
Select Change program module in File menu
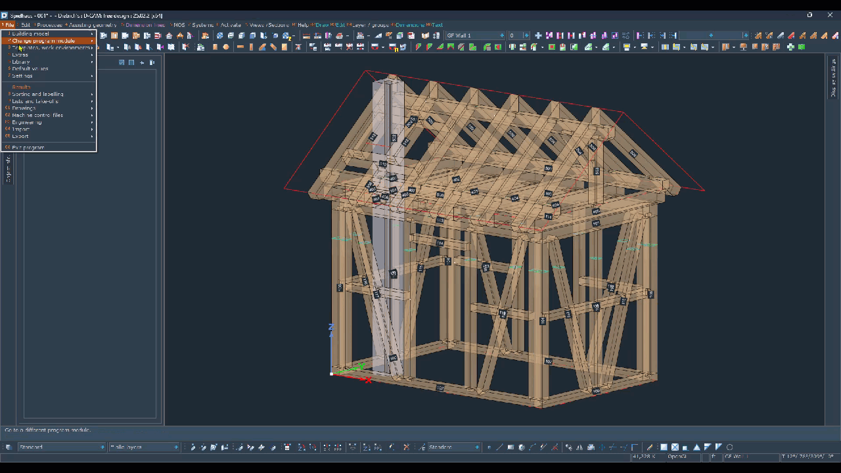tap(43, 41)
